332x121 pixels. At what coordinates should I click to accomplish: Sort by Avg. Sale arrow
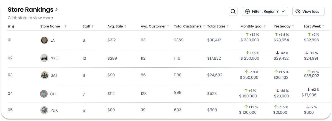tap(125, 27)
